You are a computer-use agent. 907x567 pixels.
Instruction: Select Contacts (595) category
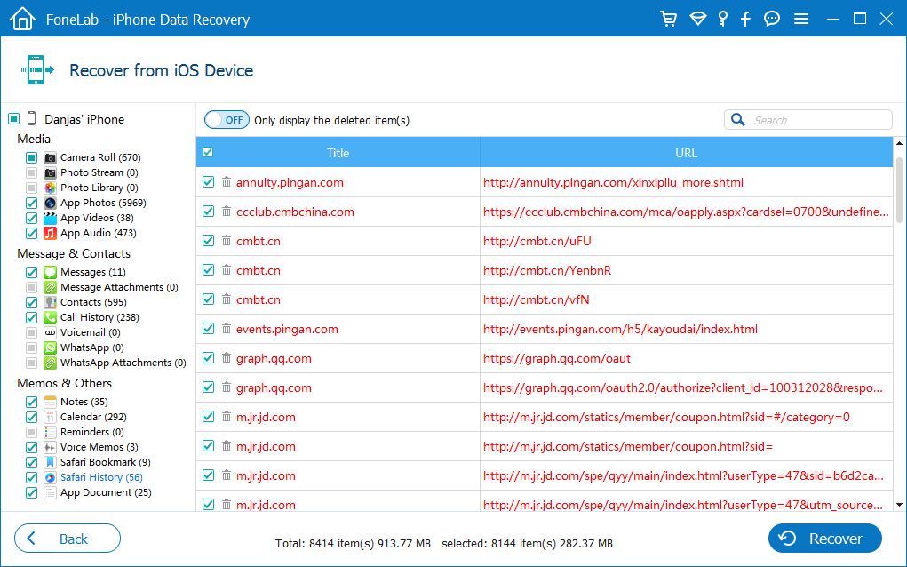[x=93, y=302]
